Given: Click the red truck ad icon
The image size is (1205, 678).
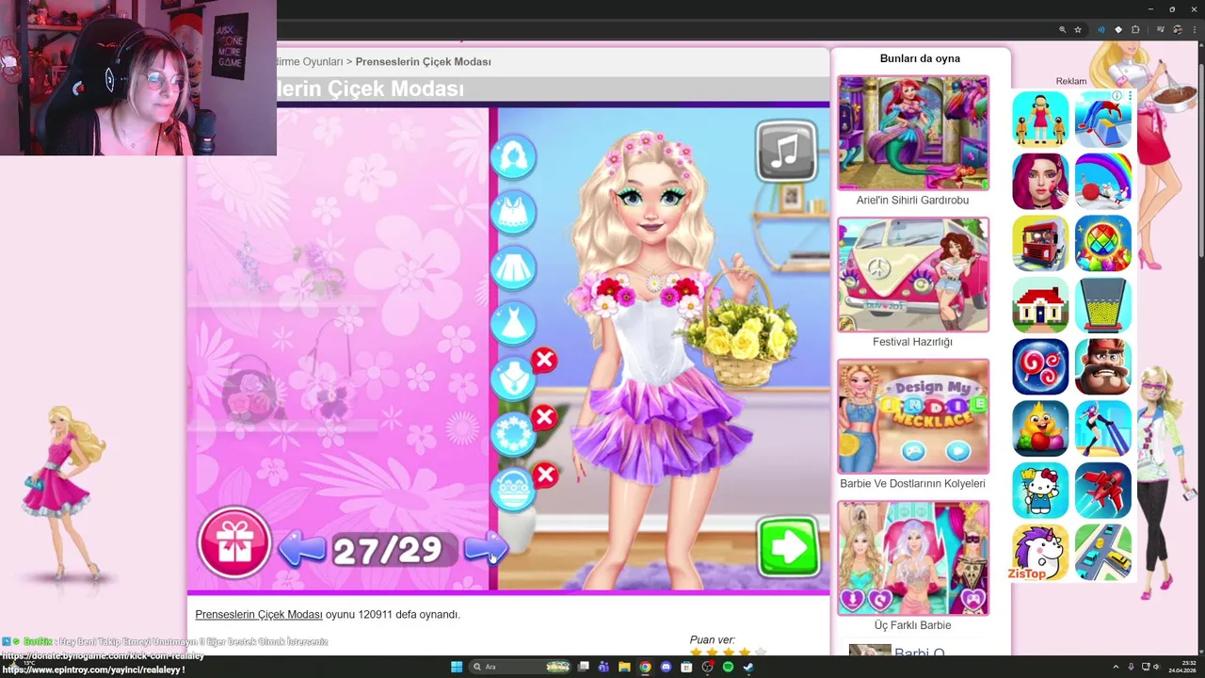Looking at the screenshot, I should (x=1040, y=243).
